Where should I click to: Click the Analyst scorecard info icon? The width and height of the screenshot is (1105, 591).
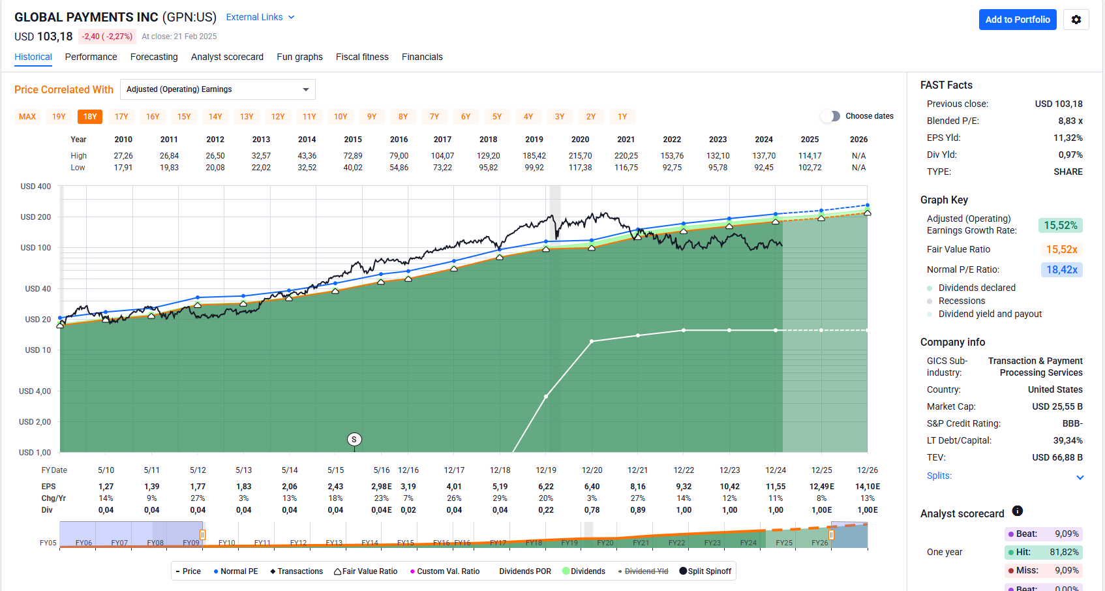1017,511
